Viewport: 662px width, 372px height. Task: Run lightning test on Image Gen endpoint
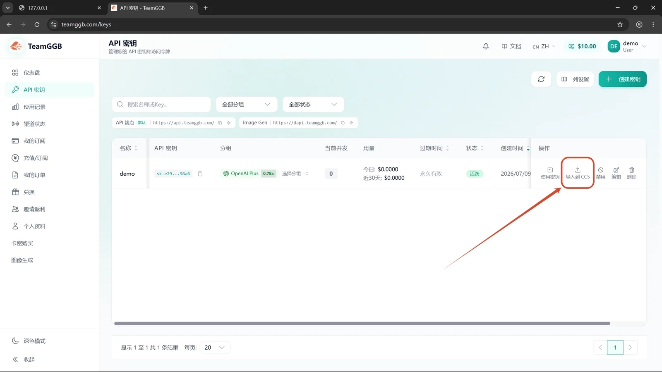[x=351, y=123]
